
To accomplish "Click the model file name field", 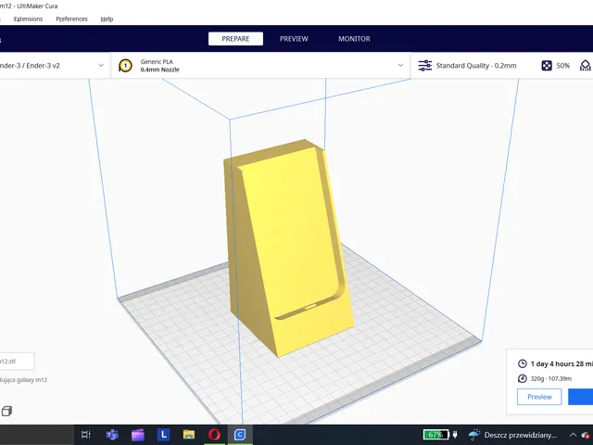I will [17, 361].
